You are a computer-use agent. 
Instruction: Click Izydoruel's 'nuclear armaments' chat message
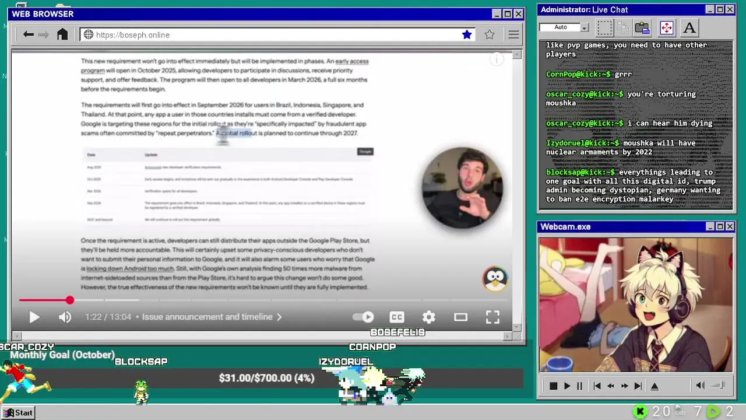[621, 148]
